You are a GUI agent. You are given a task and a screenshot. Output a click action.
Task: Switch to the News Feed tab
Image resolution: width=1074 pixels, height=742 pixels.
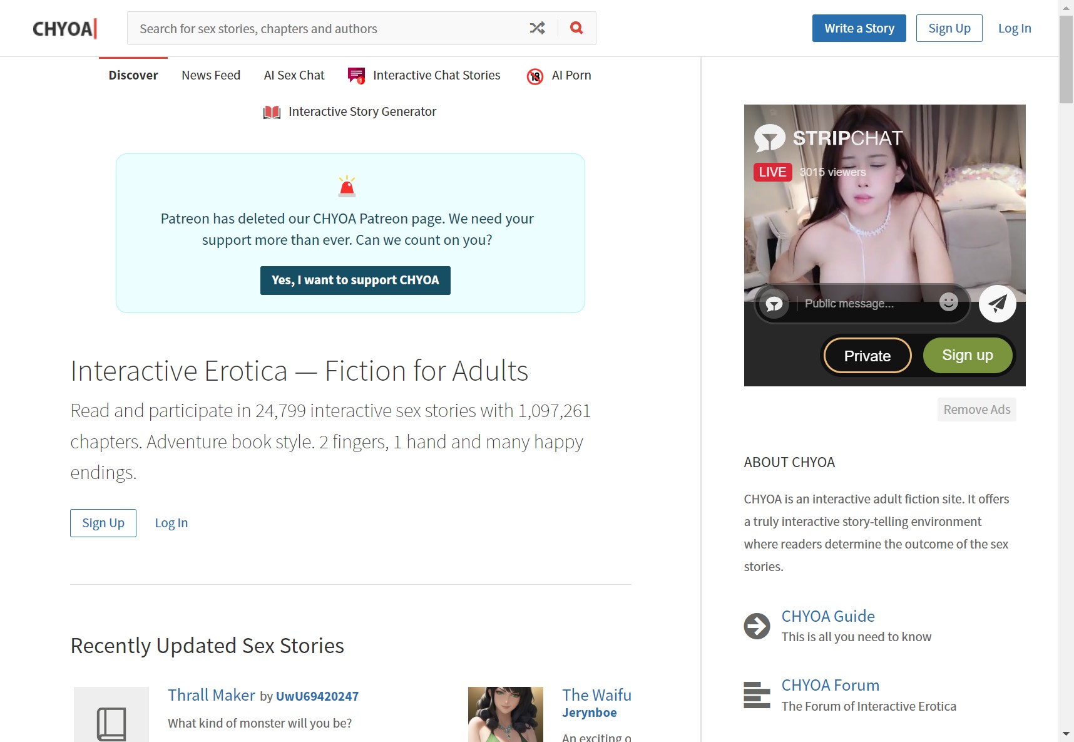pos(211,76)
